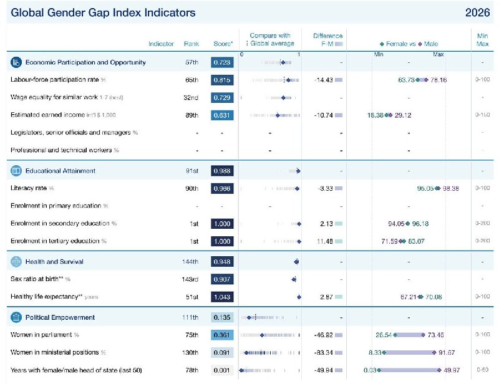Click the Labour-force participation rate row label
This screenshot has height=384, width=499.
[x=58, y=80]
